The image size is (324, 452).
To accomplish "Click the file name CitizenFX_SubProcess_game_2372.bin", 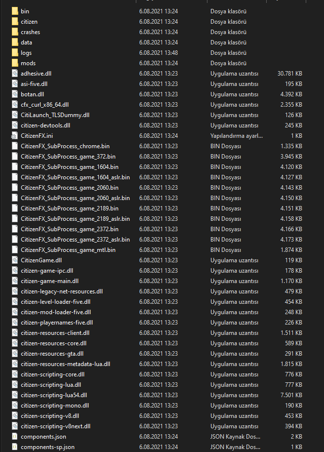I will coord(70,229).
